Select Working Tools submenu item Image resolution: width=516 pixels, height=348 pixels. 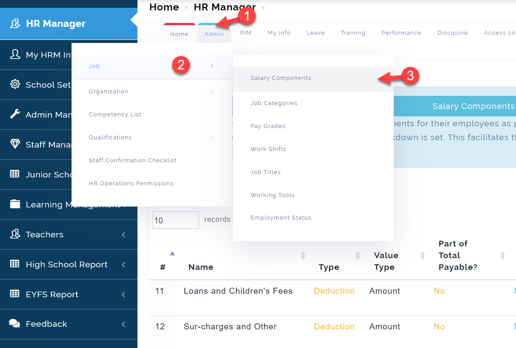coord(313,195)
